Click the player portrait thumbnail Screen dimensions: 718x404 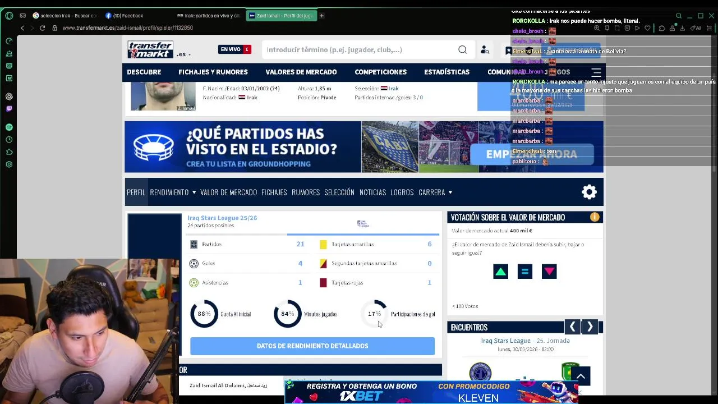tap(163, 96)
